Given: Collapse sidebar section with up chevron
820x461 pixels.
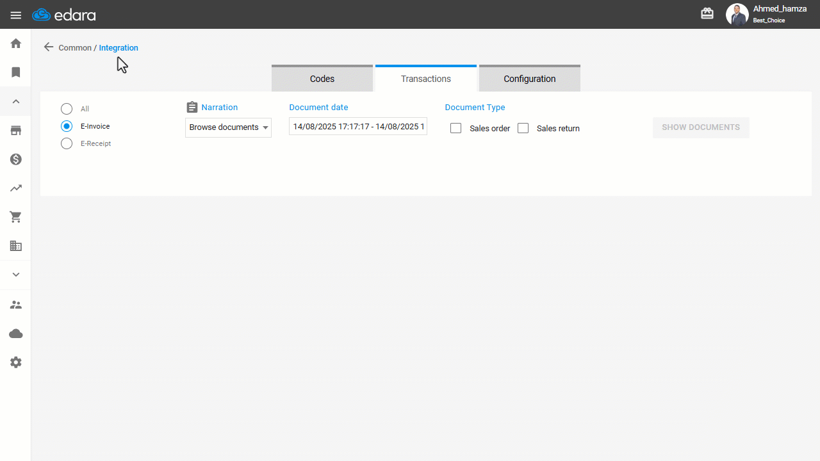Looking at the screenshot, I should 16,101.
